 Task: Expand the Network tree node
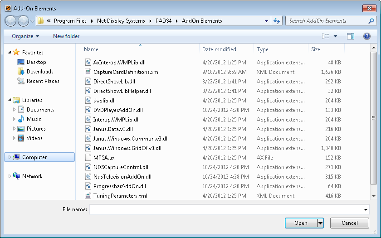tap(10, 176)
